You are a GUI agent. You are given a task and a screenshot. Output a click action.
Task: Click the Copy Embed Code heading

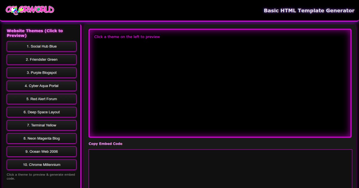(x=105, y=144)
